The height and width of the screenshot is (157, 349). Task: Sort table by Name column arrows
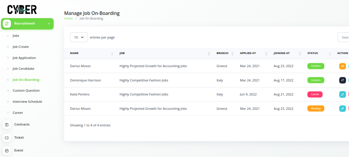[x=112, y=53]
